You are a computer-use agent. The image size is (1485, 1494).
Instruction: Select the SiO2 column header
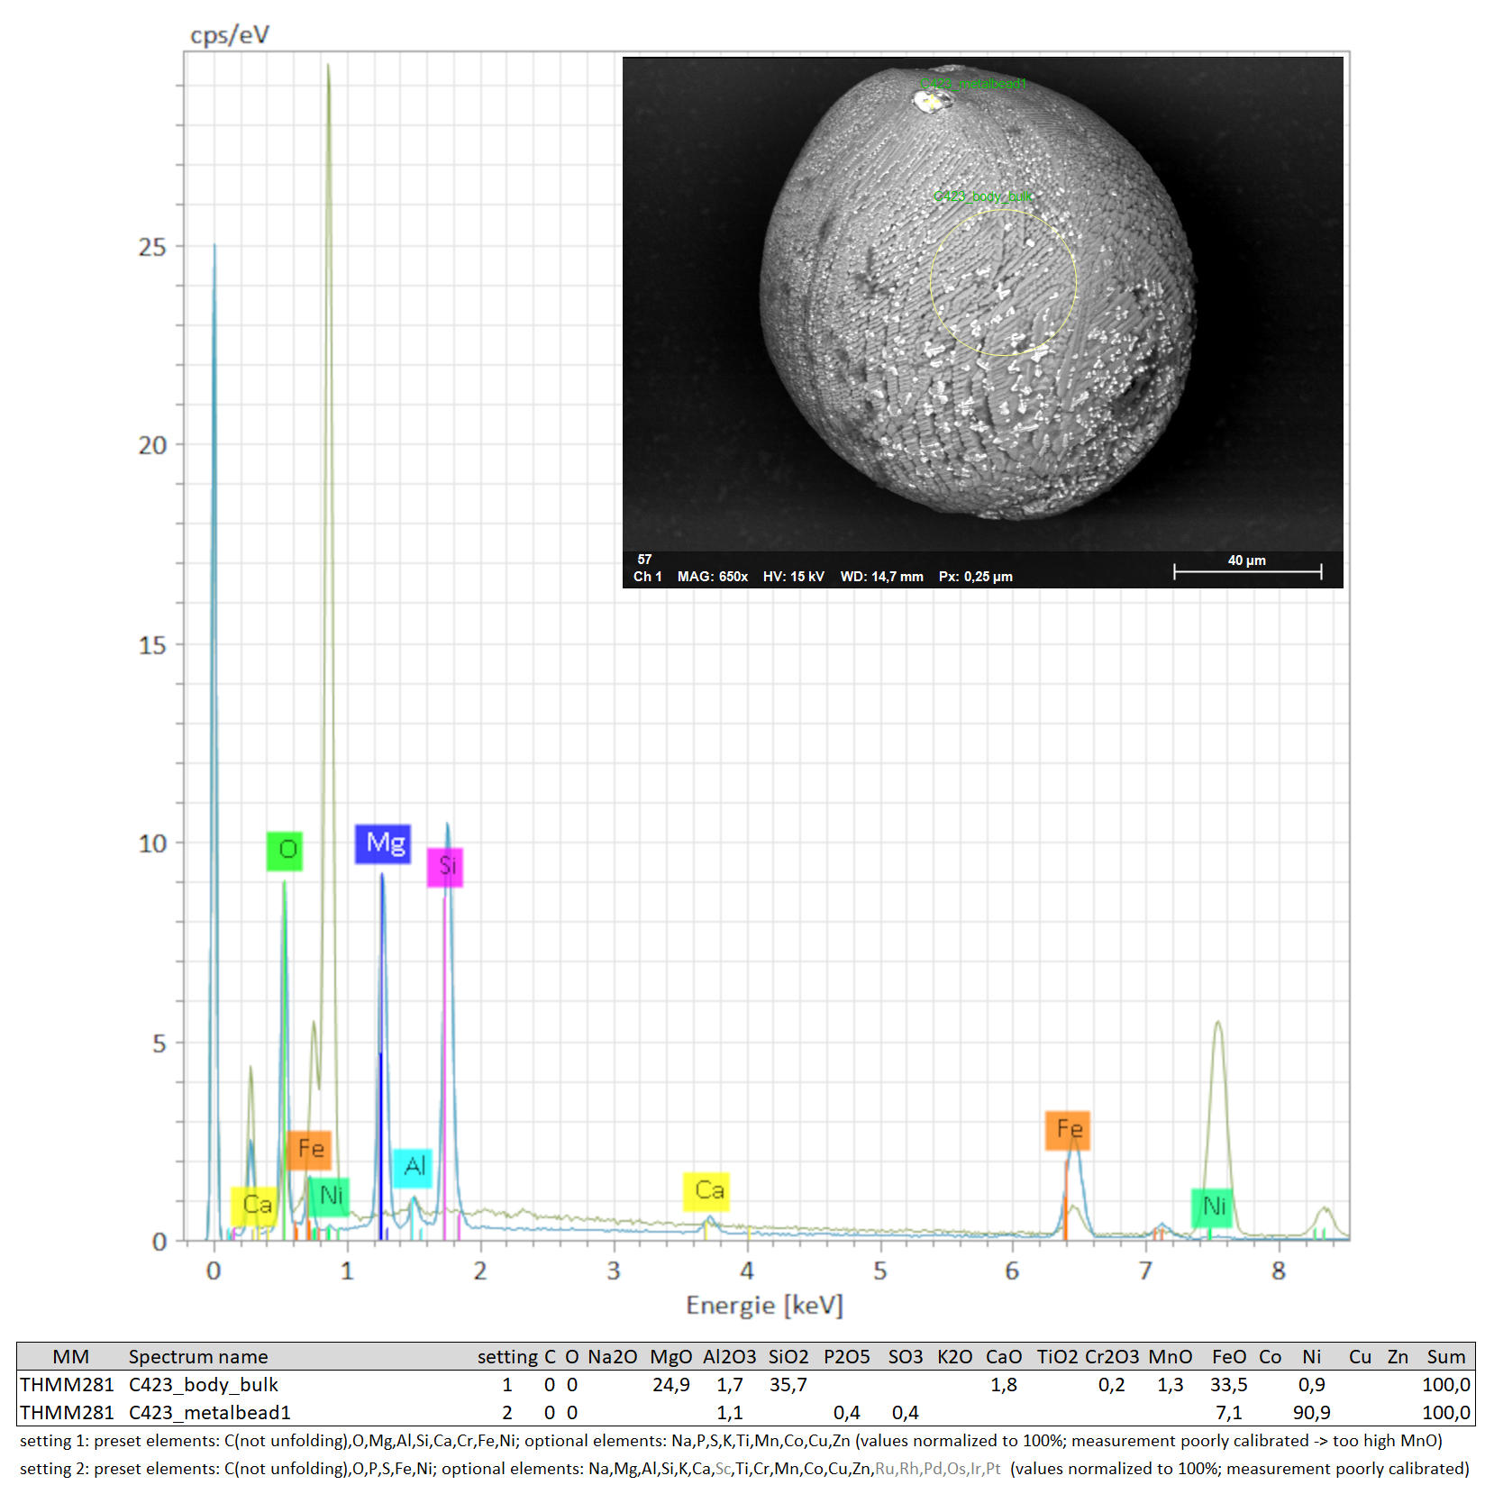point(788,1356)
